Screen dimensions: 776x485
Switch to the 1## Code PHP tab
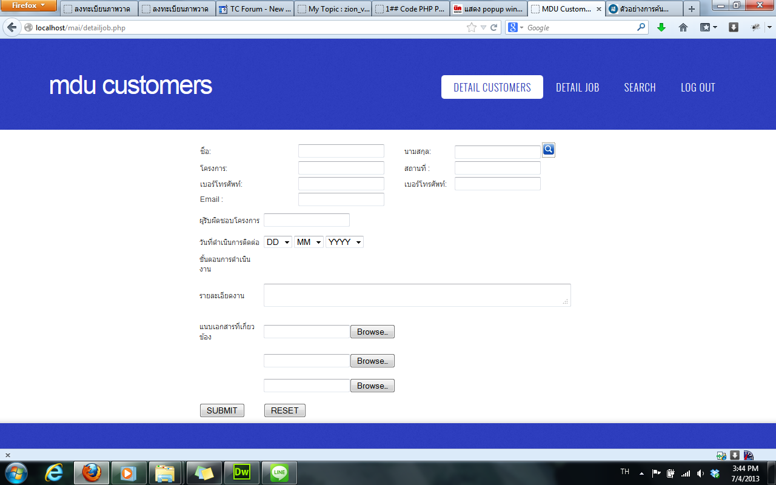click(x=410, y=9)
